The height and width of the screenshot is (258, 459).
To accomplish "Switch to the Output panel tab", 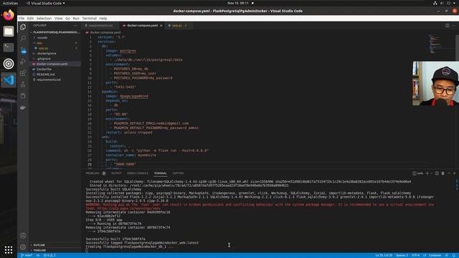I will coord(116,173).
